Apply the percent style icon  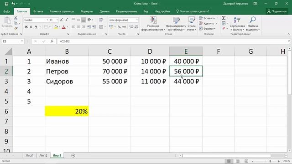[x=119, y=27]
